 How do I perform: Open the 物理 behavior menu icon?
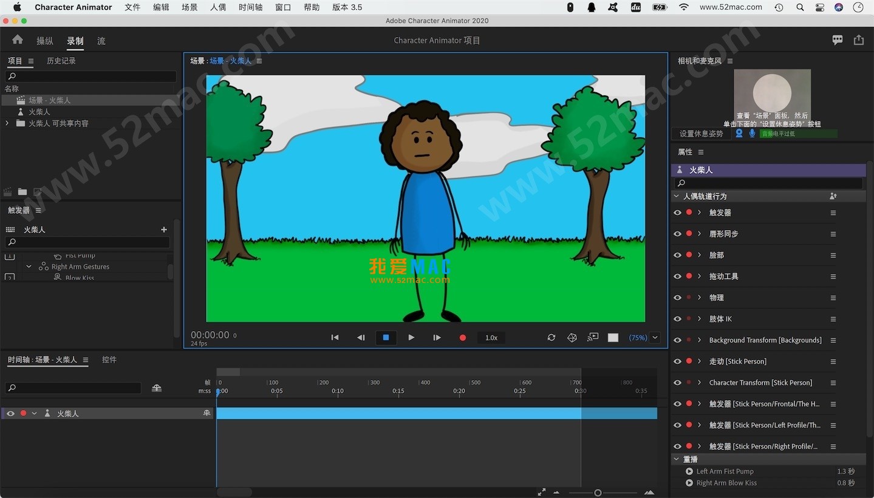833,298
